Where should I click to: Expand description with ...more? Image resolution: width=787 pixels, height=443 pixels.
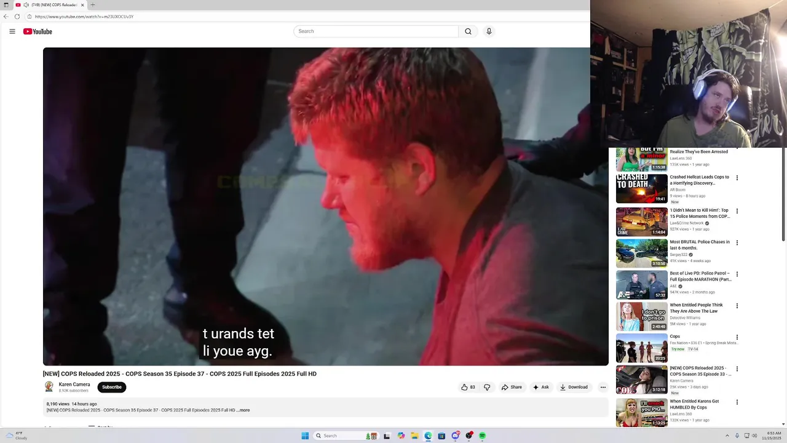pos(243,410)
